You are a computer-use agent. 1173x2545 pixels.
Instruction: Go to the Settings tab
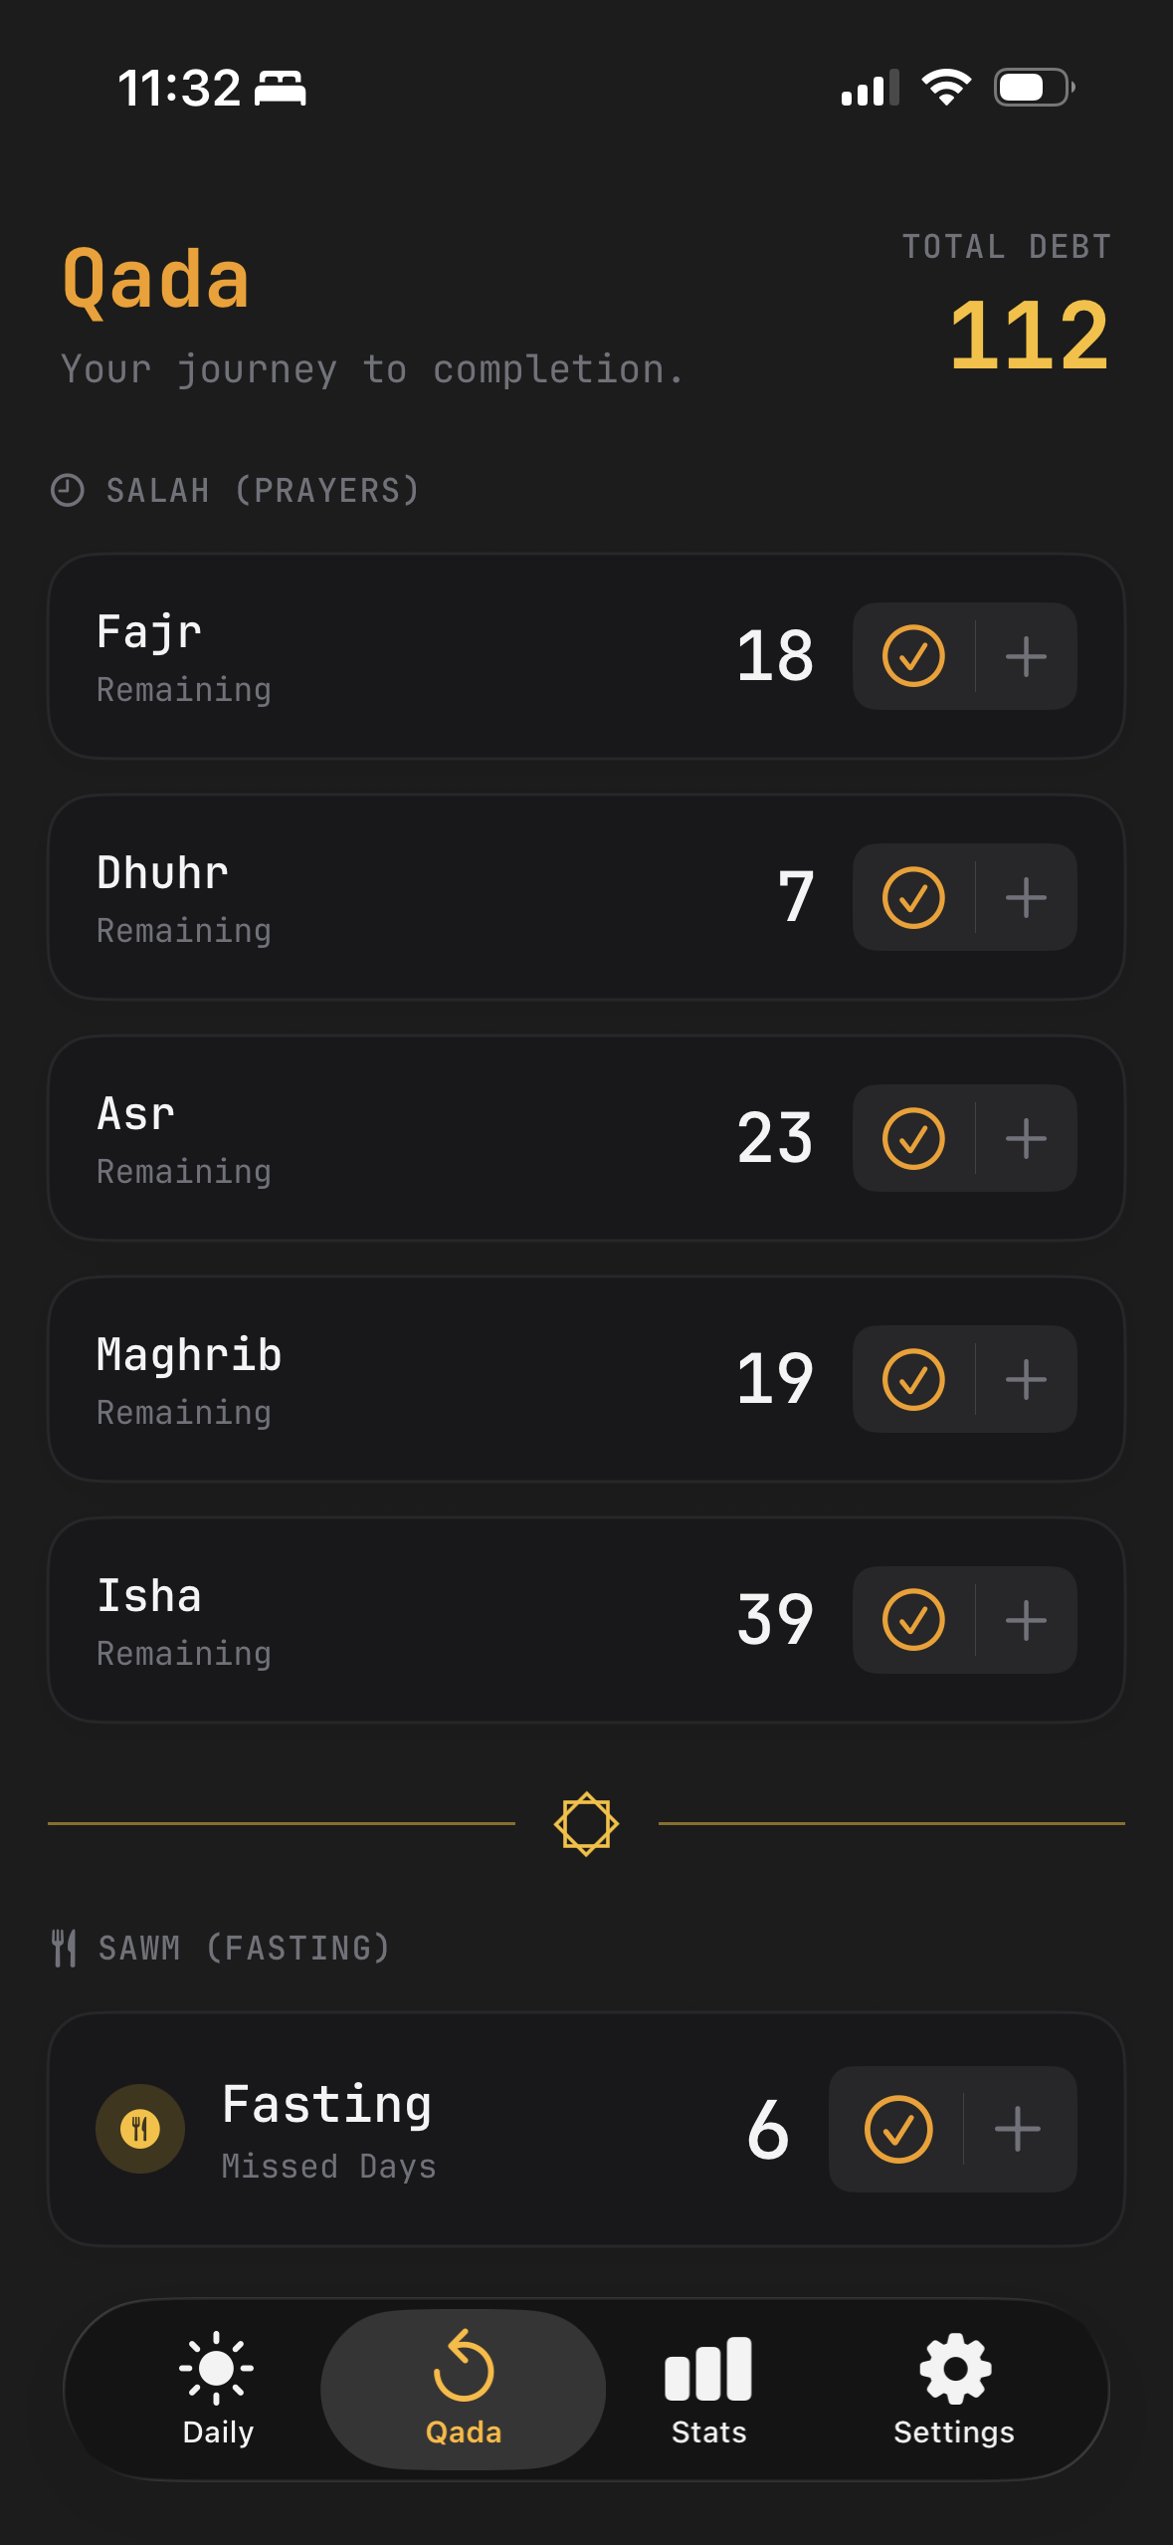coord(954,2389)
